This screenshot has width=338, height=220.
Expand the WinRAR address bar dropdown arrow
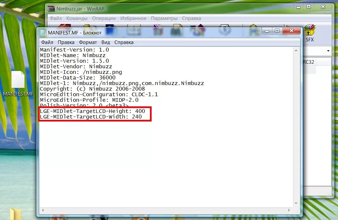pos(328,51)
